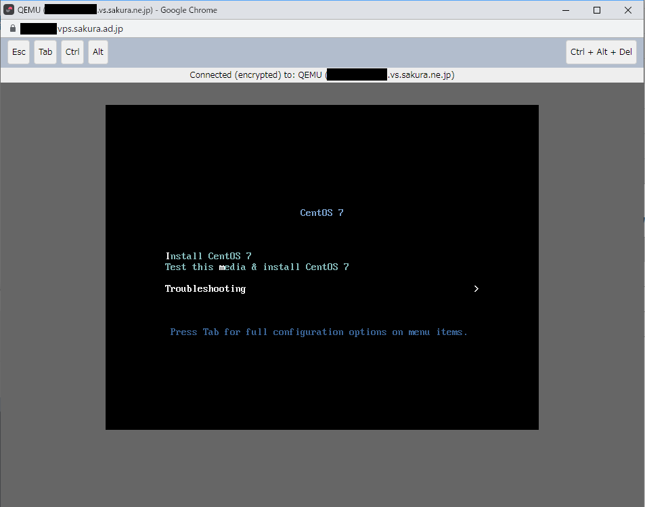Screen dimensions: 645x507
Task: Click the QEMU window favicon
Action: (9, 10)
